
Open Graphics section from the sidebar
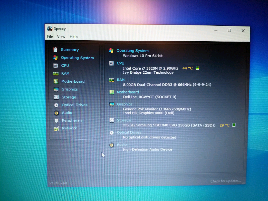tap(70, 89)
